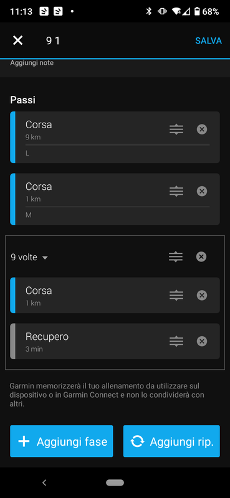Tap reorder handle of the 9 volte block

click(176, 256)
